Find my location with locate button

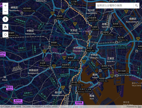[5, 34]
